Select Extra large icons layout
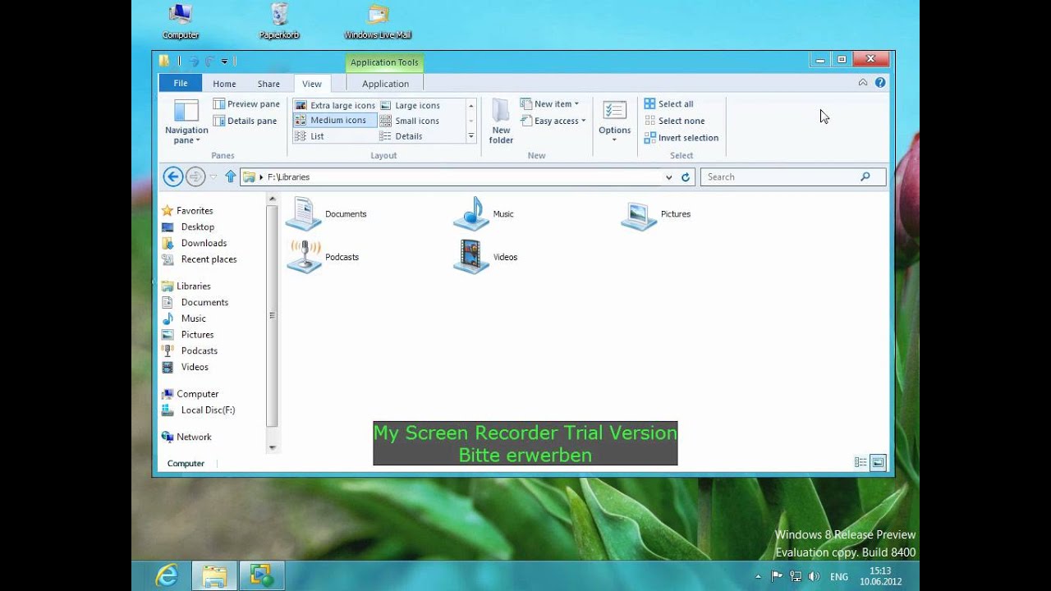 click(335, 105)
